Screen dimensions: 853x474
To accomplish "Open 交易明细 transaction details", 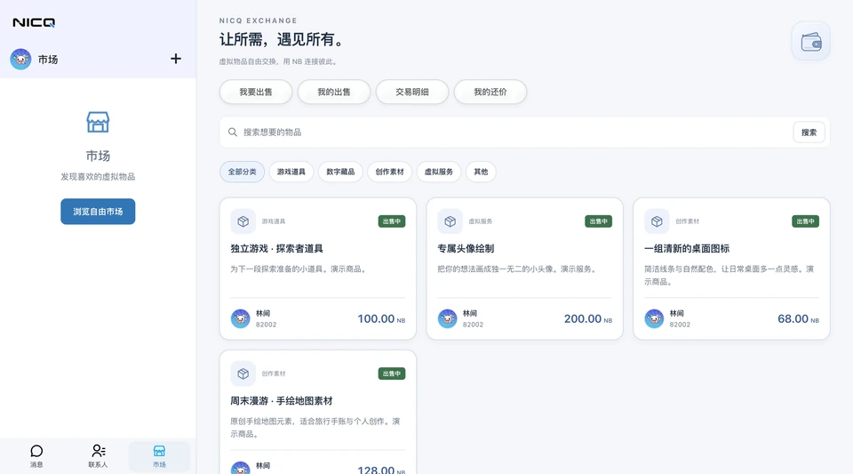I will click(412, 92).
